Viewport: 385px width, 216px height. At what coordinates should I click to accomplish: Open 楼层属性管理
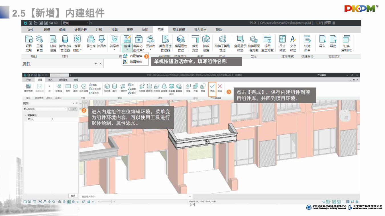[181, 44]
